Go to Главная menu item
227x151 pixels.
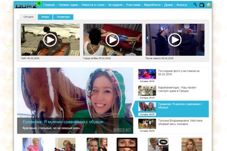[49, 5]
